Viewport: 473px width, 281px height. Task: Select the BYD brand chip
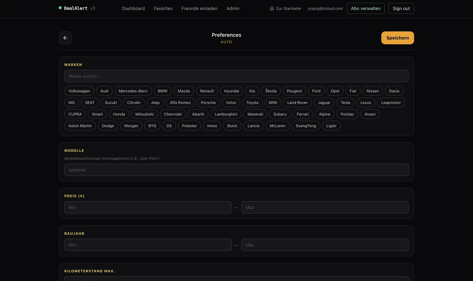pos(152,126)
